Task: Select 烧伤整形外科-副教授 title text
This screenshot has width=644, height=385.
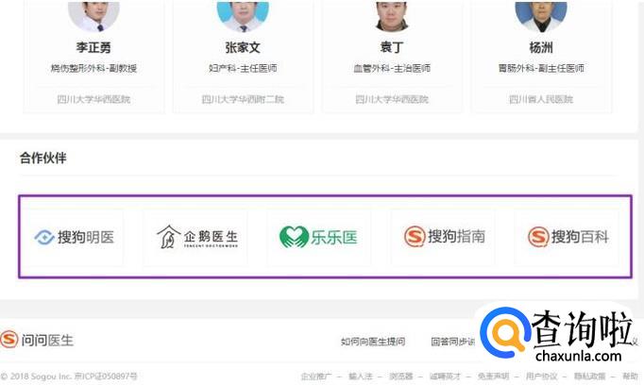Action: point(93,68)
